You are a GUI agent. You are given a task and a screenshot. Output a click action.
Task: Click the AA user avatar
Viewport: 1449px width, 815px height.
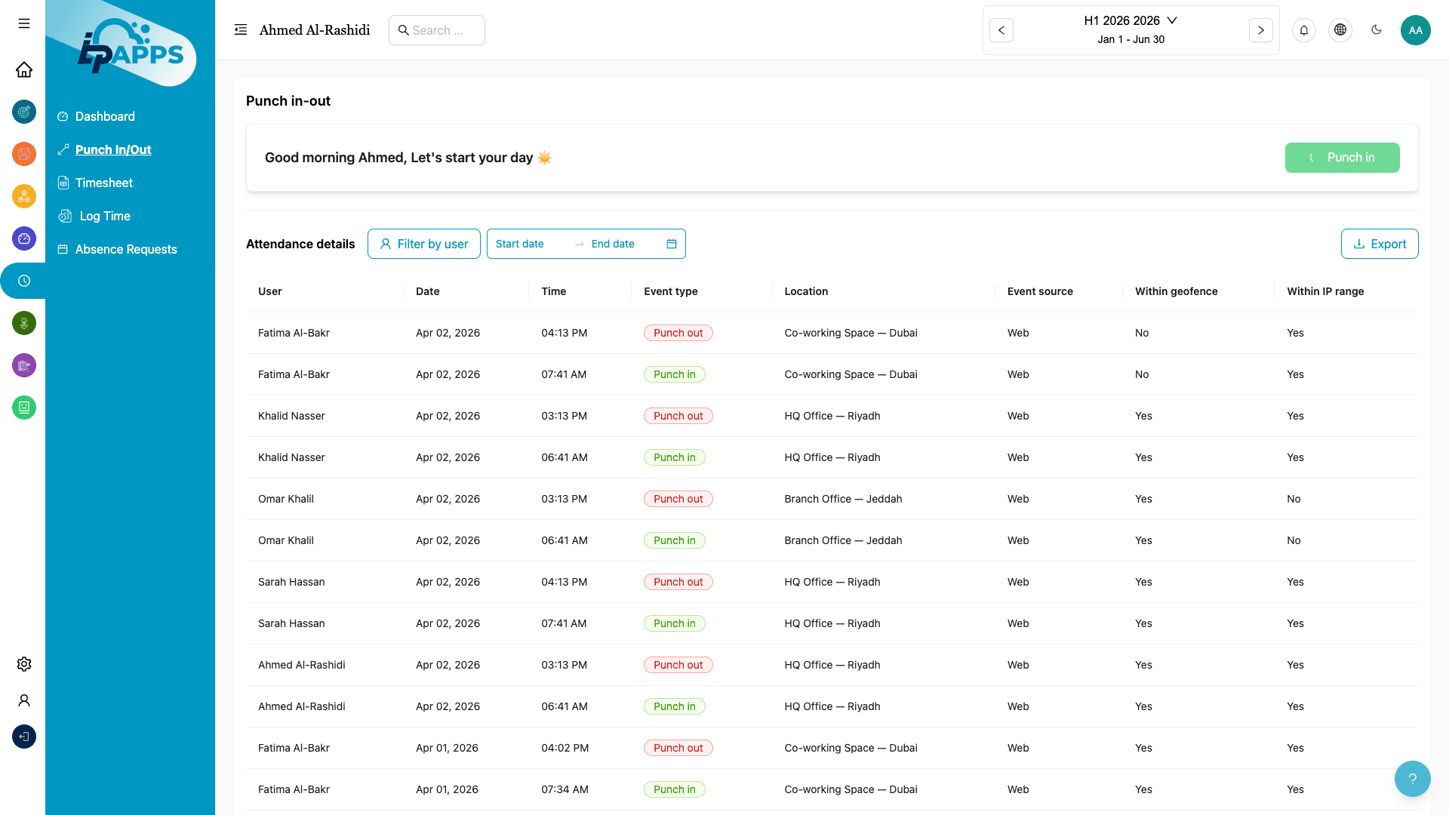[x=1415, y=30]
